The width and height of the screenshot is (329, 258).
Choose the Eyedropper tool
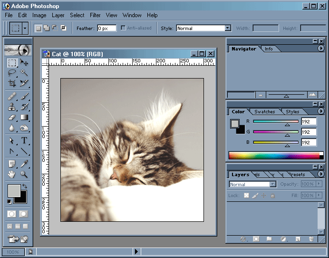tap(24, 164)
